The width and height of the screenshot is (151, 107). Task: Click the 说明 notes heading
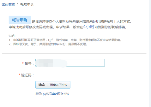pyautogui.click(x=12, y=36)
